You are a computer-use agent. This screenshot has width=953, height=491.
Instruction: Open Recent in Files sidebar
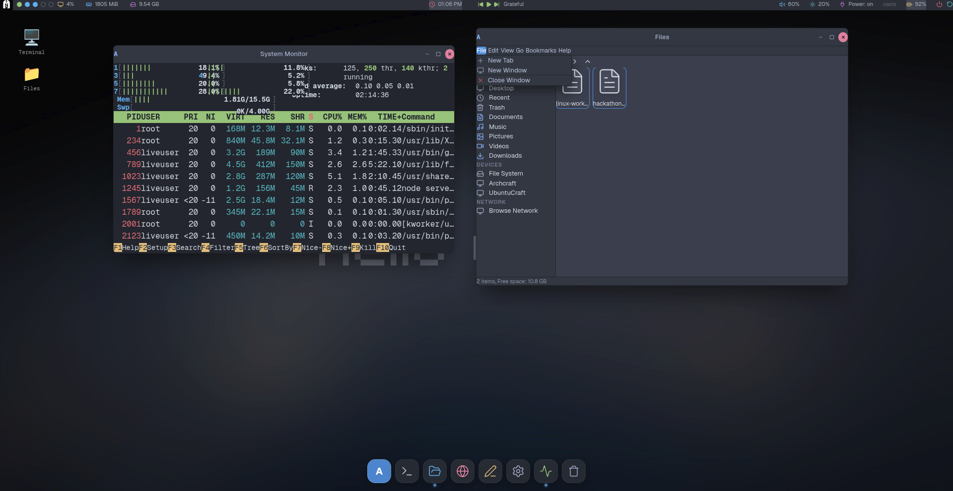pos(515,98)
